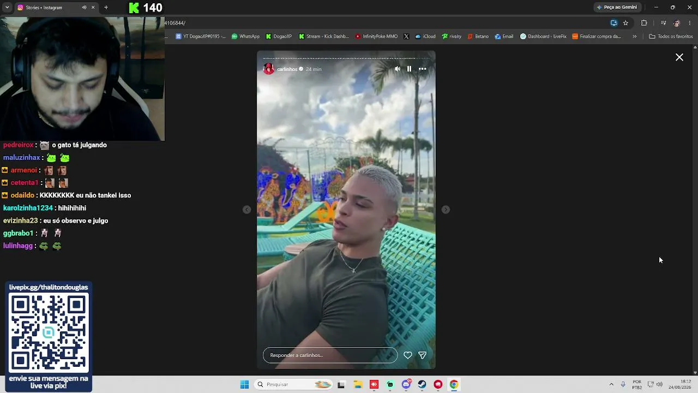Screen dimensions: 698x393
Task: Share the story with the send icon
Action: [422, 355]
